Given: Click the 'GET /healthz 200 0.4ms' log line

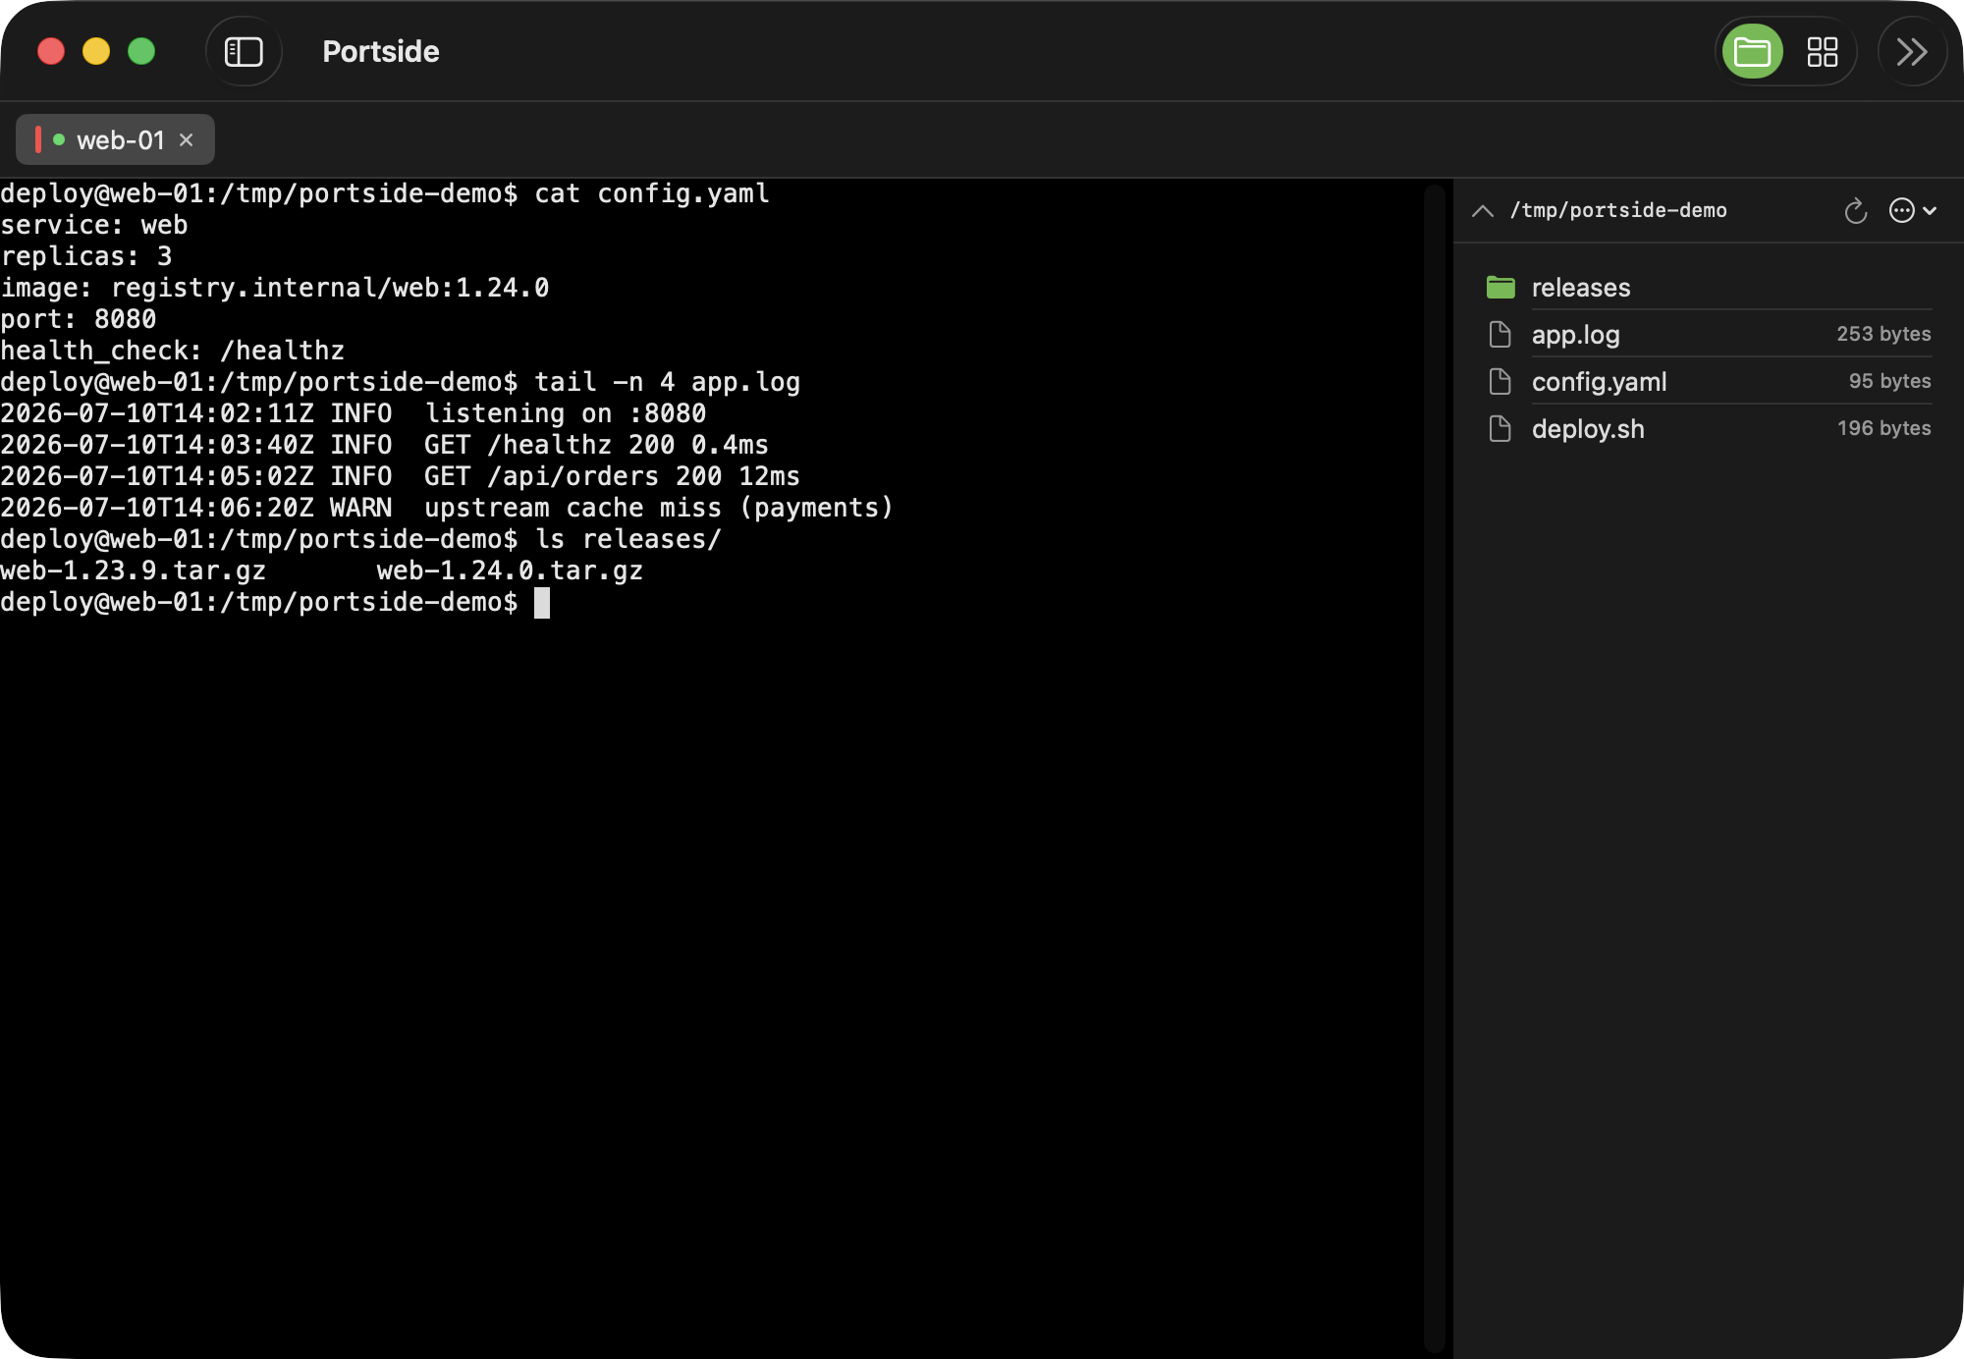Looking at the screenshot, I should [385, 445].
